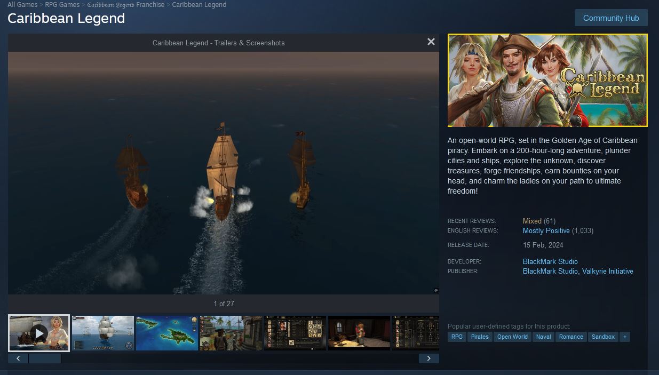659x375 pixels.
Task: Click the right scroll arrow under thumbnails
Action: [x=428, y=358]
